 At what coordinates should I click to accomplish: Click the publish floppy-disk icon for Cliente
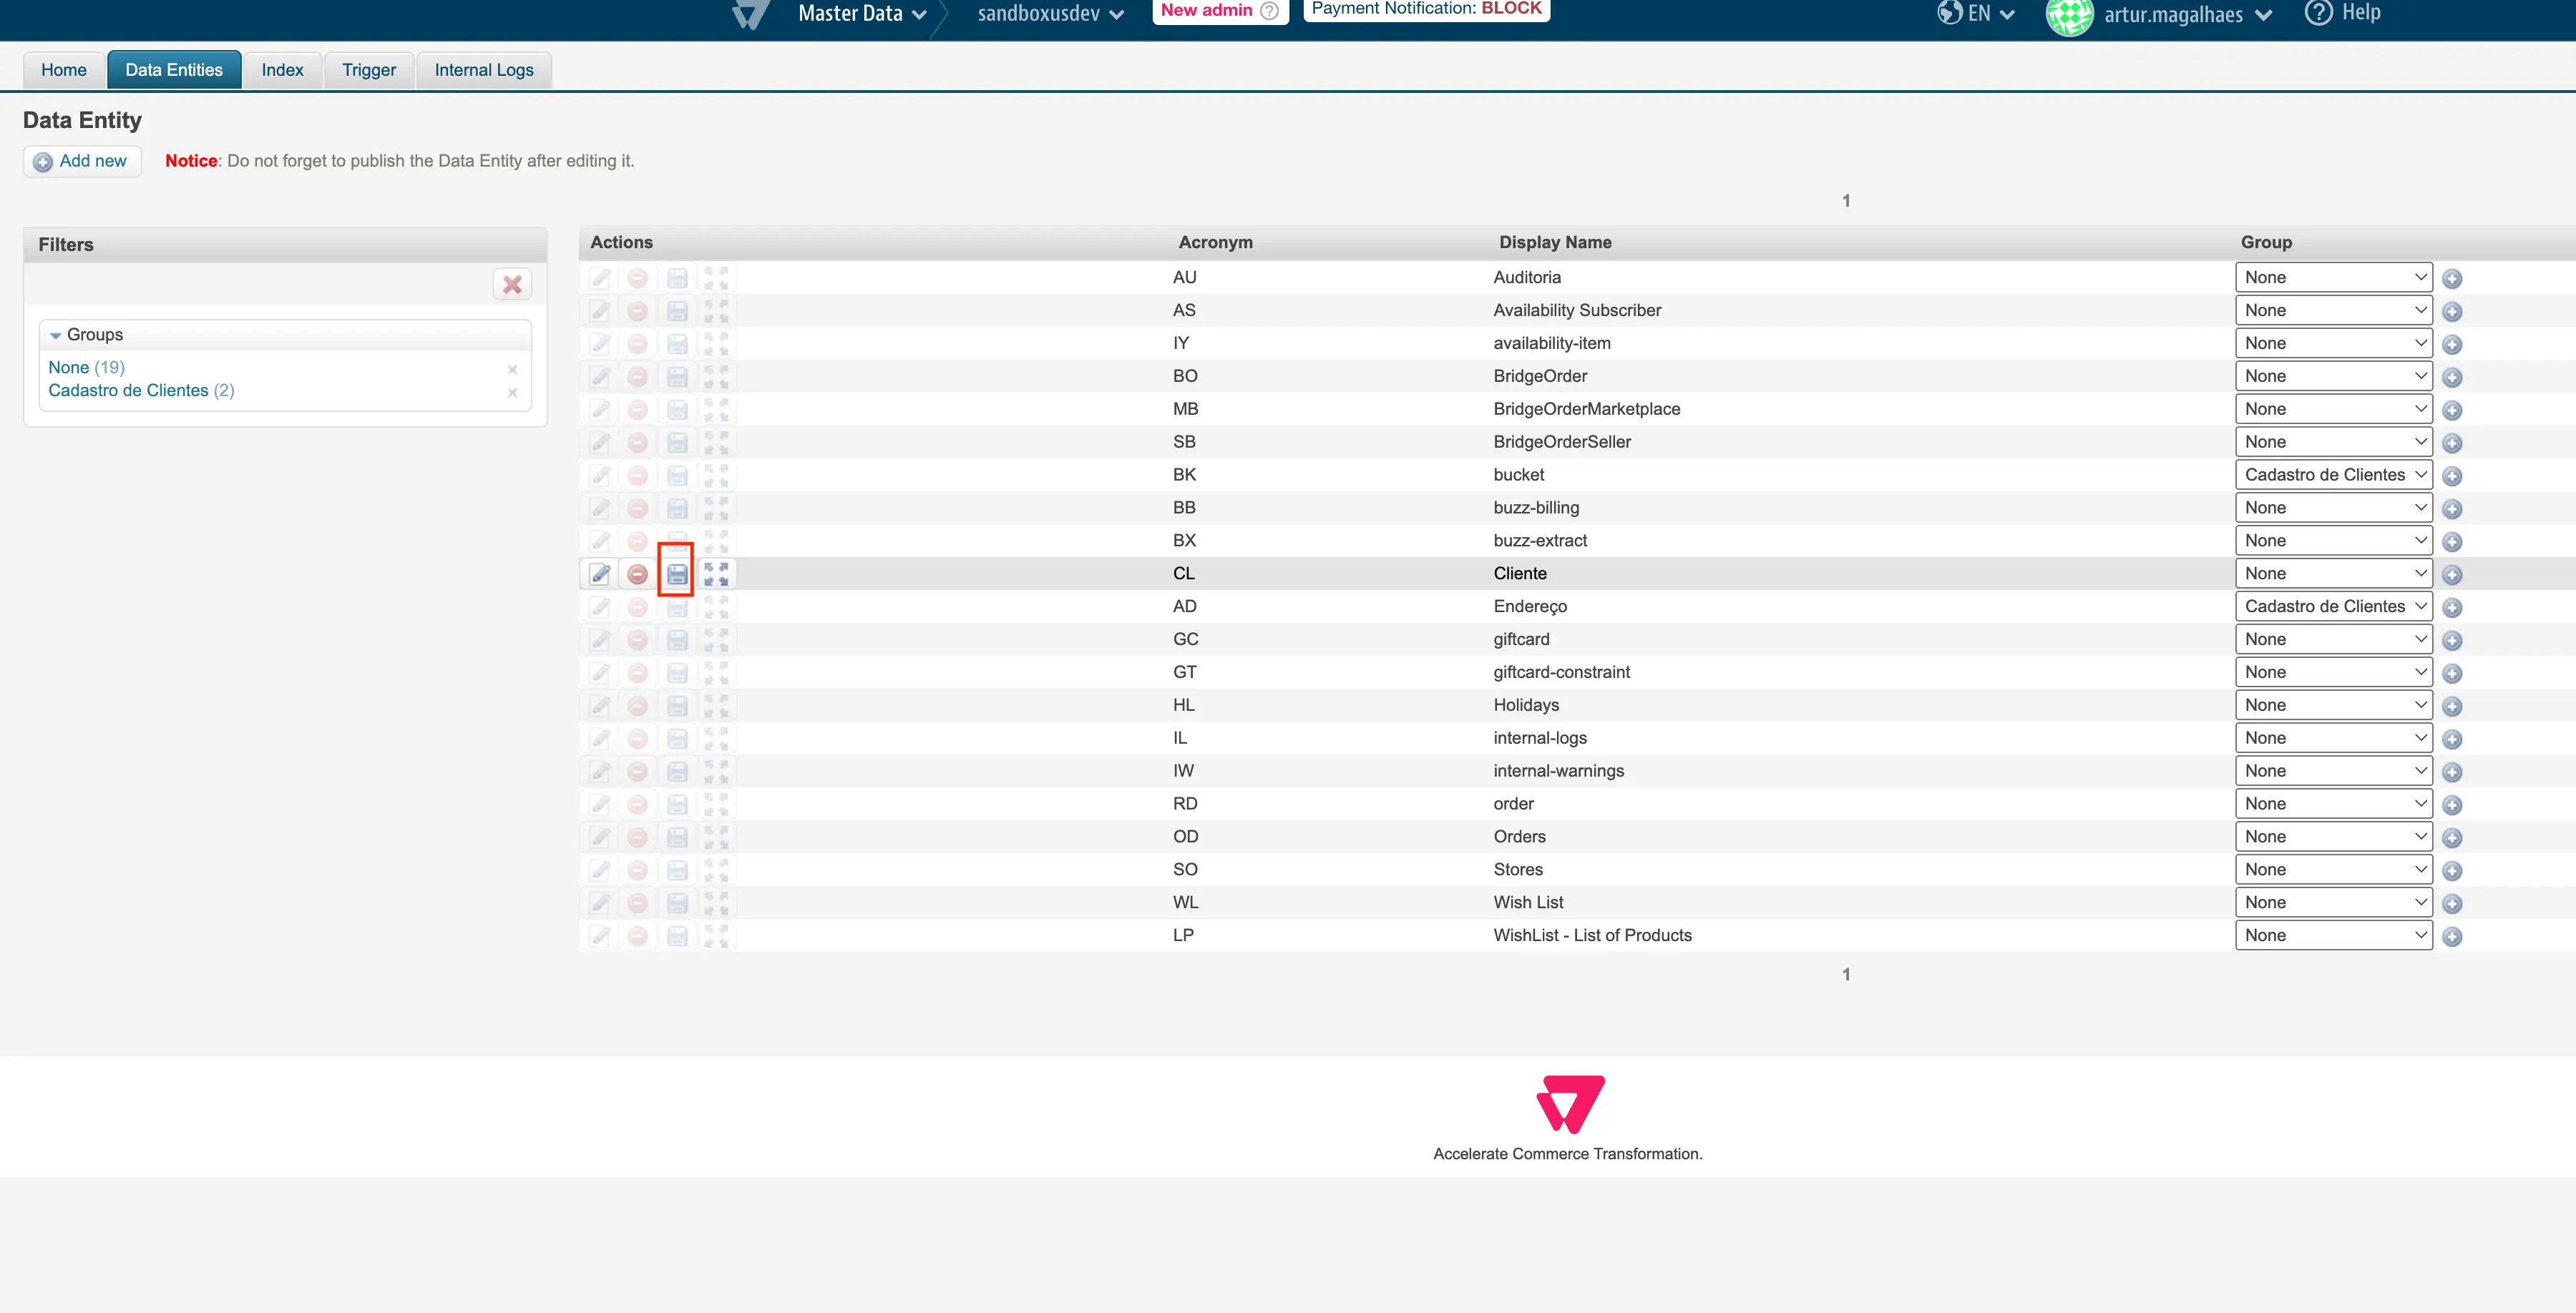click(677, 574)
